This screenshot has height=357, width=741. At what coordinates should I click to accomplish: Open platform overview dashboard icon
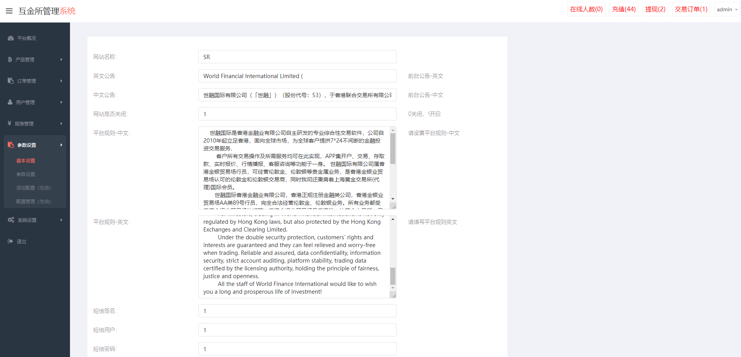[x=10, y=38]
